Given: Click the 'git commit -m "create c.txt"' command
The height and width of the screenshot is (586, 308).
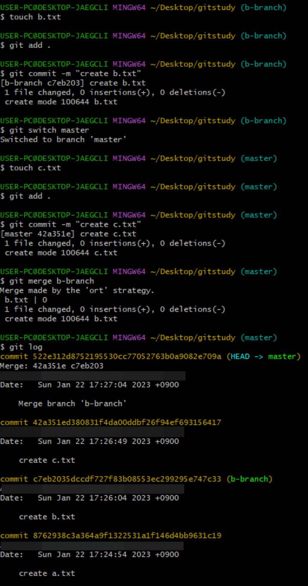Looking at the screenshot, I should 71,224.
